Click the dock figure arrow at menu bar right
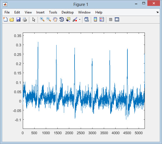162x144 pixels. (157, 12)
